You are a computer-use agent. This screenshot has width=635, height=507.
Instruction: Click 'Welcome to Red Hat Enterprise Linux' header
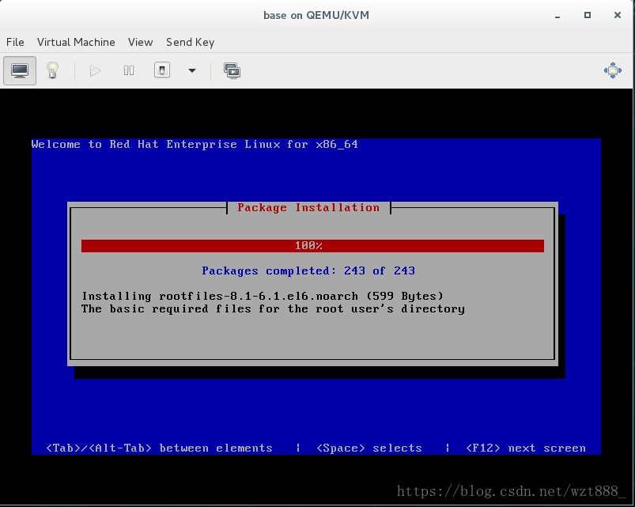point(195,145)
